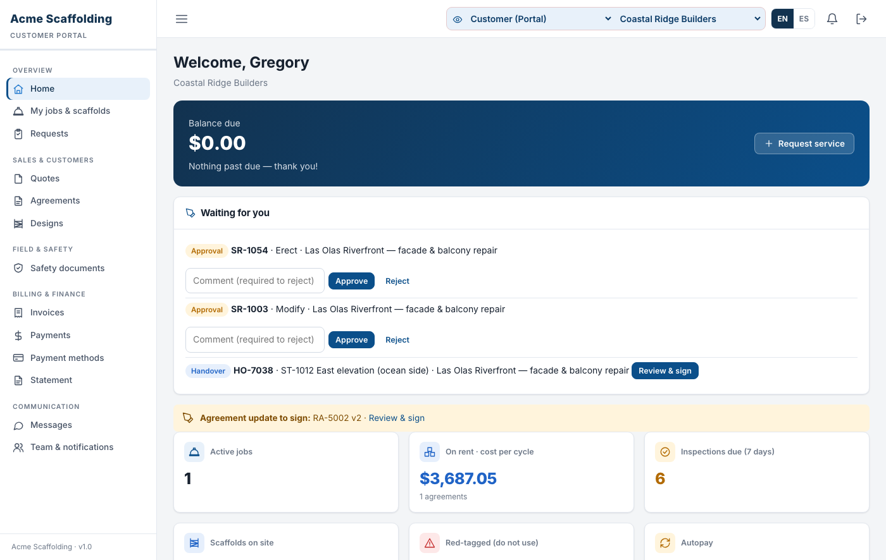Click the card icon beside Payment methods
The image size is (886, 560).
[x=18, y=358]
